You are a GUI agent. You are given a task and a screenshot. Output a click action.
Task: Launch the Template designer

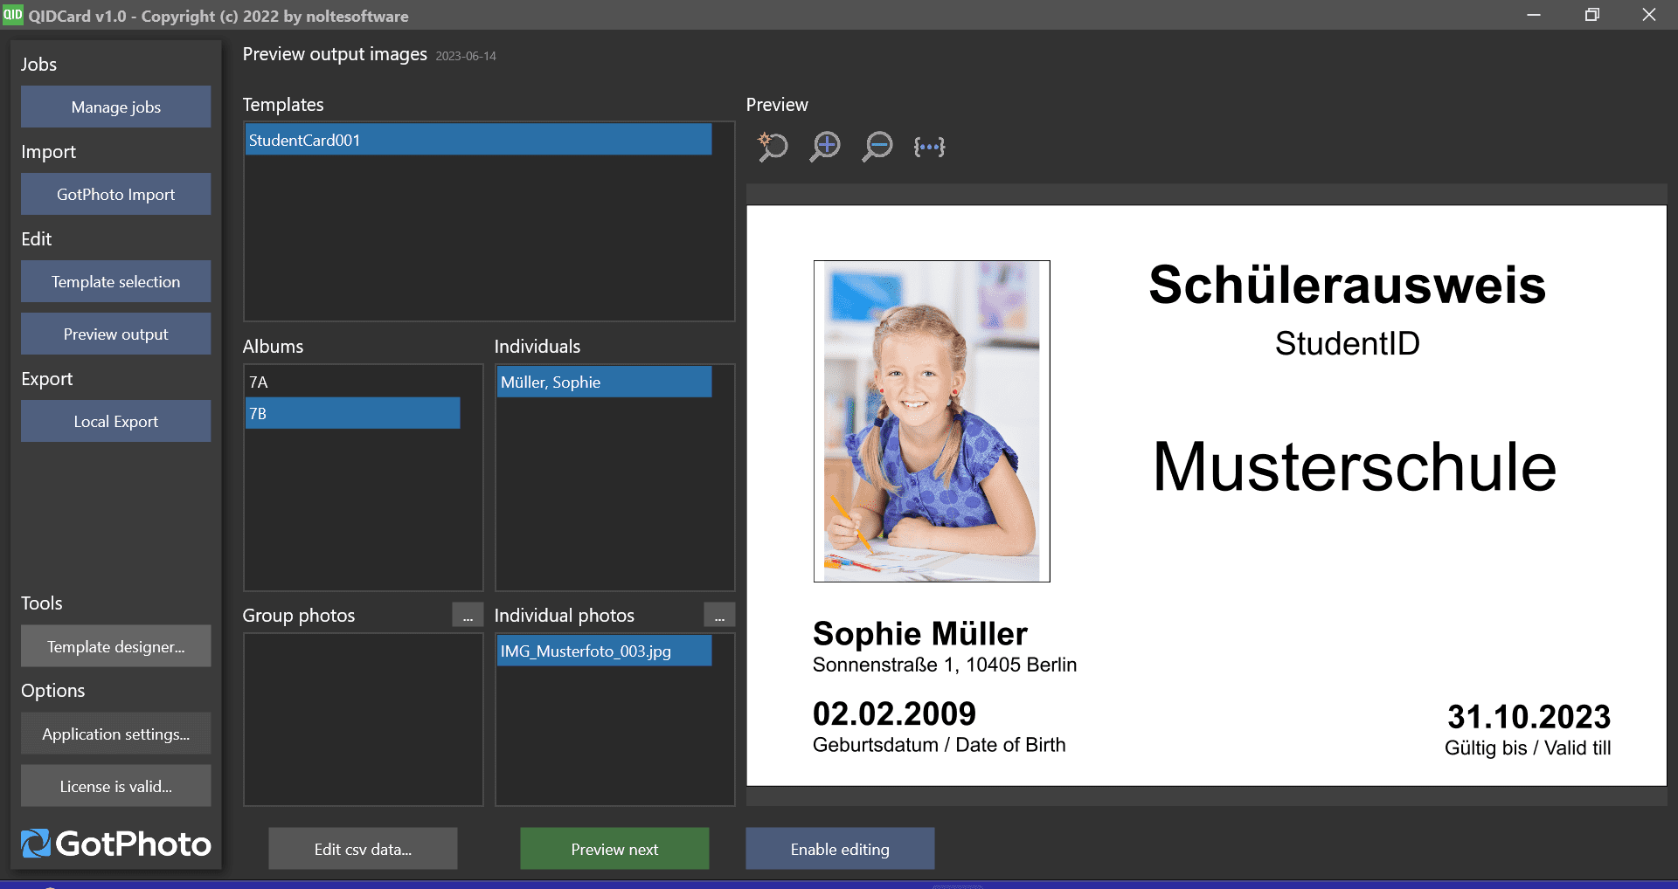[116, 646]
